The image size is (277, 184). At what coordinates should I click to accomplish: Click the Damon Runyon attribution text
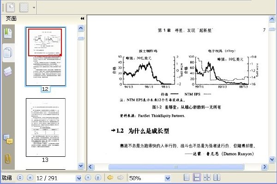tap(219, 154)
